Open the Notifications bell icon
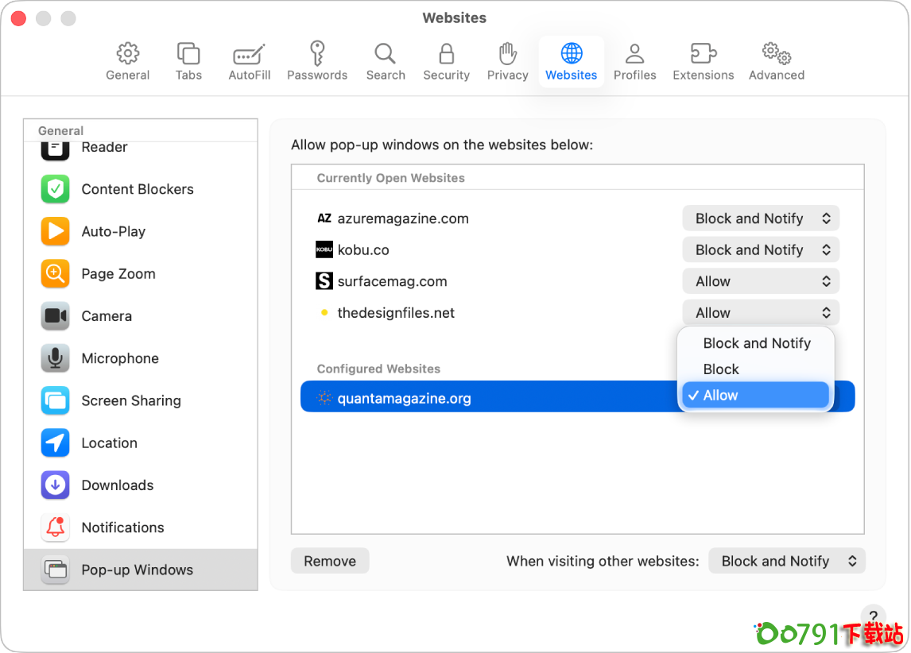The width and height of the screenshot is (911, 653). pyautogui.click(x=56, y=527)
